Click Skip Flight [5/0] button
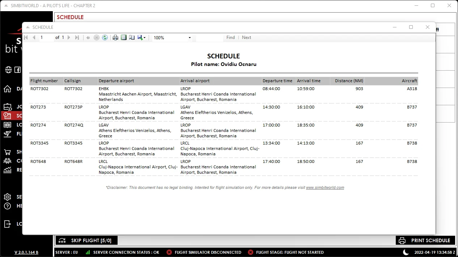458x257 pixels. pos(86,240)
